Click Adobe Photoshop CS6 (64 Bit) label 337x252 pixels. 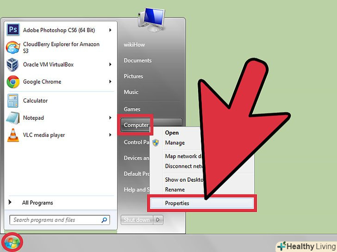[59, 30]
